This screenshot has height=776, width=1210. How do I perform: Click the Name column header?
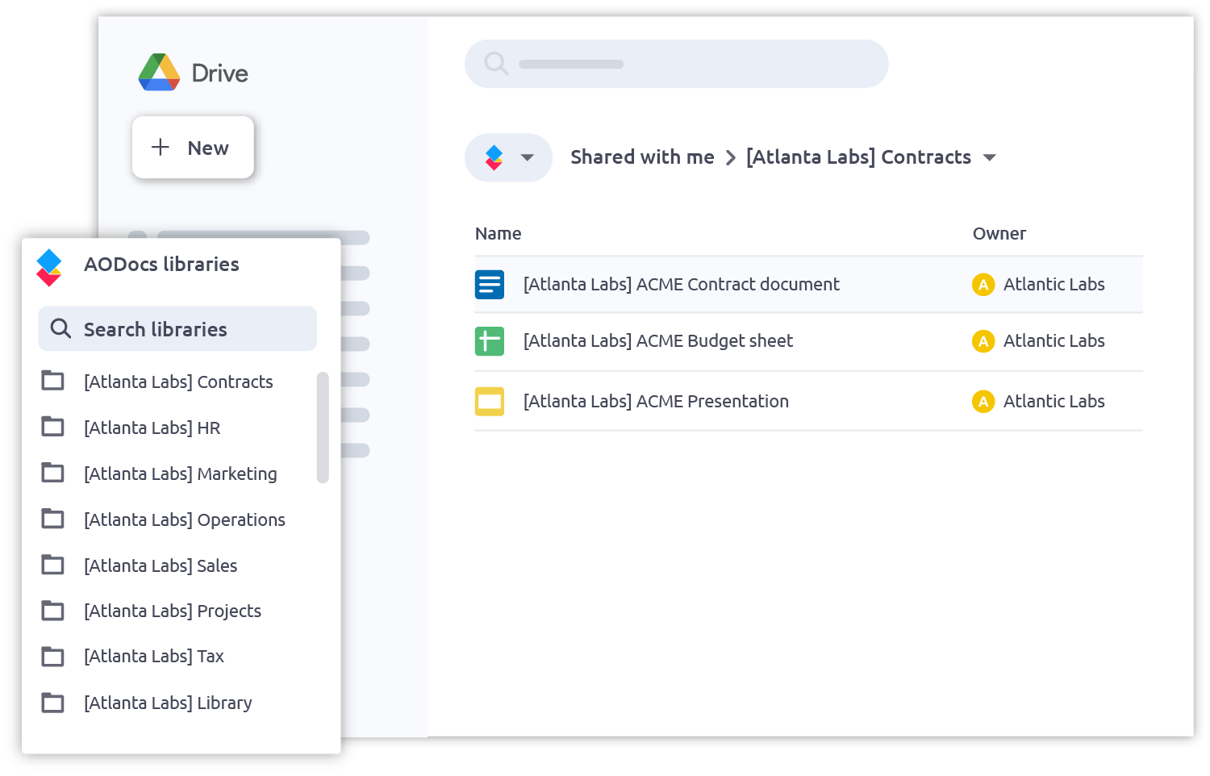click(498, 234)
